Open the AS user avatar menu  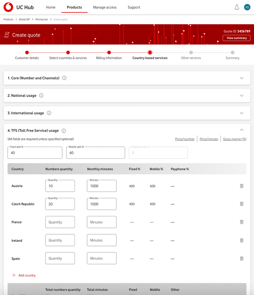(x=247, y=7)
